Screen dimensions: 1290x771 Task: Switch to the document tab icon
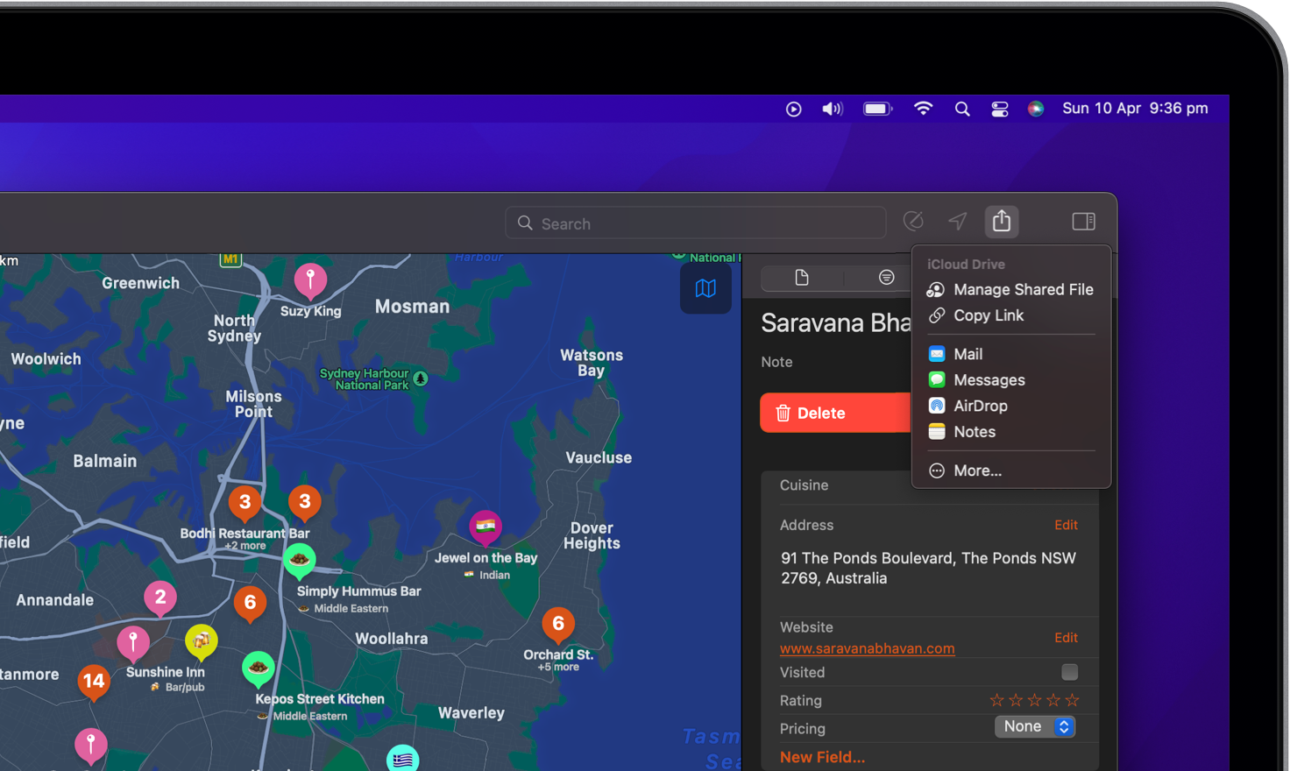click(802, 278)
